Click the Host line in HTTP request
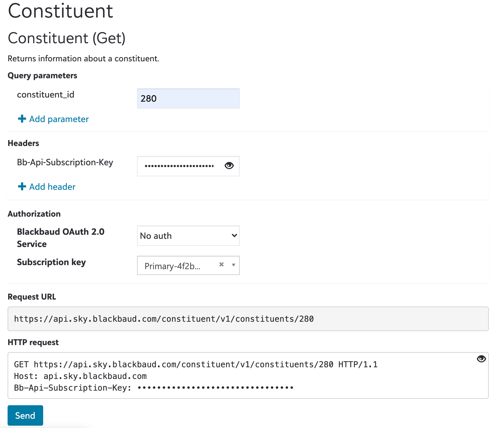This screenshot has width=494, height=428. click(x=80, y=376)
